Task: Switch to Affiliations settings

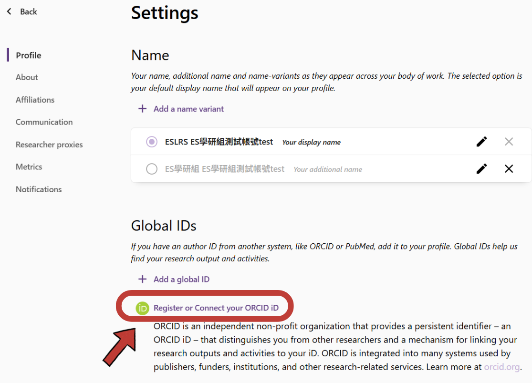Action: point(35,100)
